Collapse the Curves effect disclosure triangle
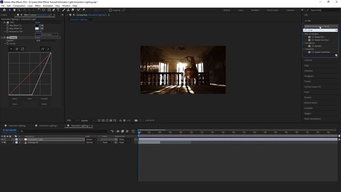 (2, 38)
